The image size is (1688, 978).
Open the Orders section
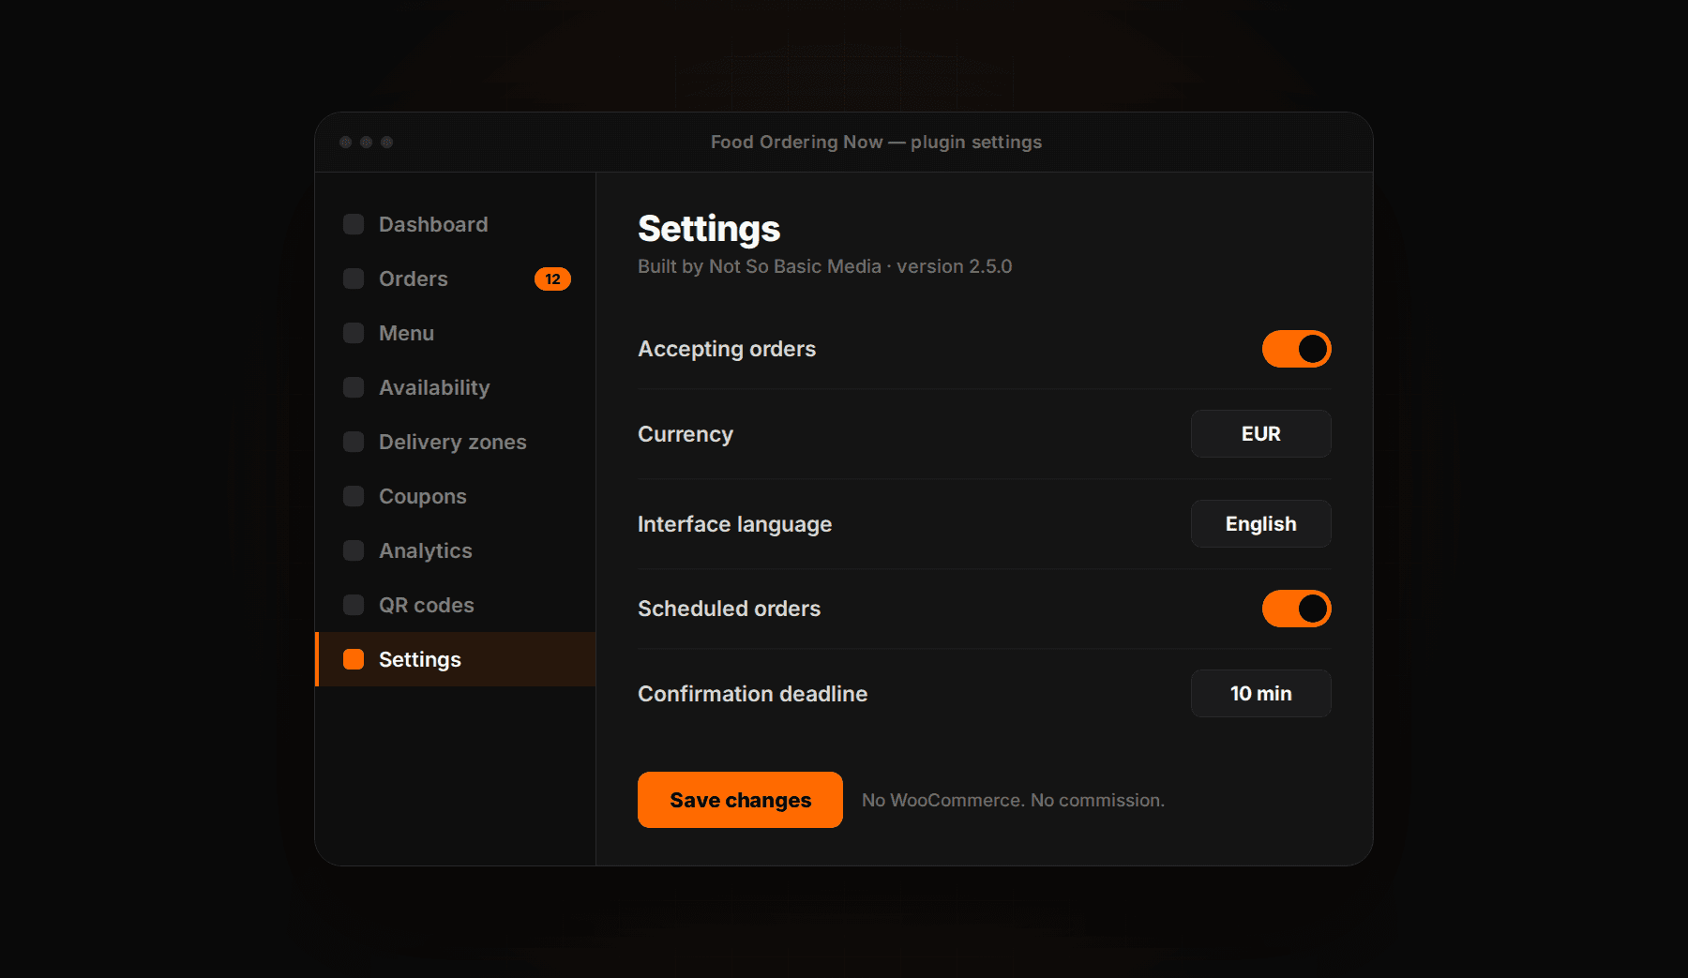[456, 278]
